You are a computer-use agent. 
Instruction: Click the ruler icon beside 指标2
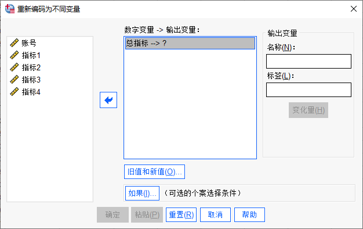[x=14, y=67]
